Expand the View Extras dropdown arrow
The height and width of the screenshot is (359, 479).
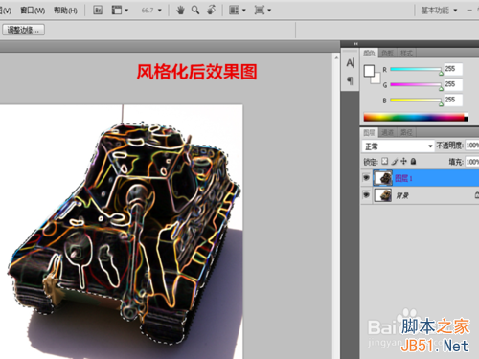click(126, 11)
